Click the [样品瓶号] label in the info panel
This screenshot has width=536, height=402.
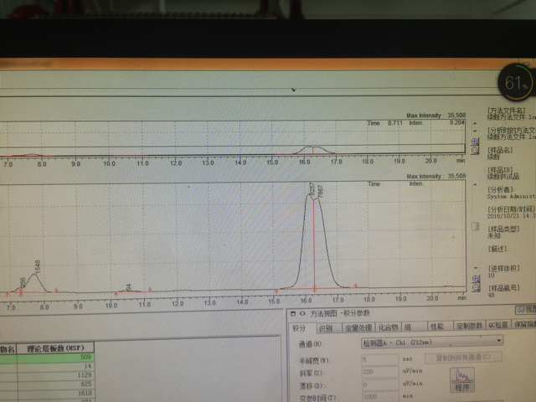[x=503, y=288]
